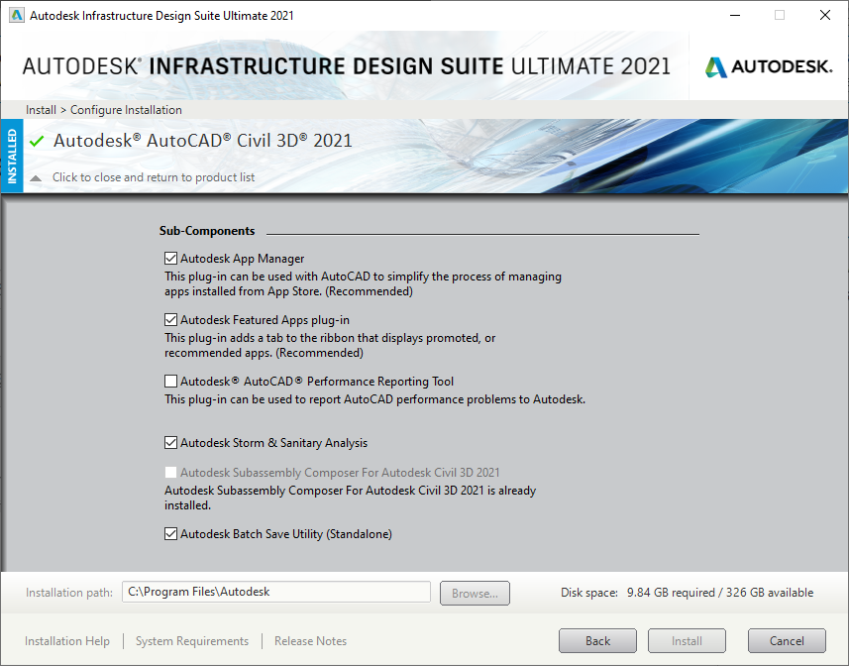Click the Installation path text field

(x=276, y=592)
